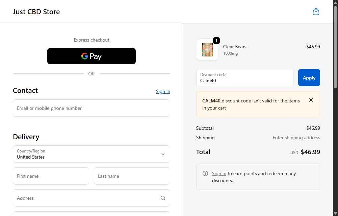Follow Sign in link to earn points
This screenshot has width=338, height=216.
click(219, 173)
